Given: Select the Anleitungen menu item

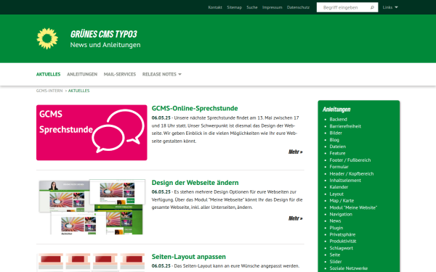Looking at the screenshot, I should pyautogui.click(x=82, y=75).
